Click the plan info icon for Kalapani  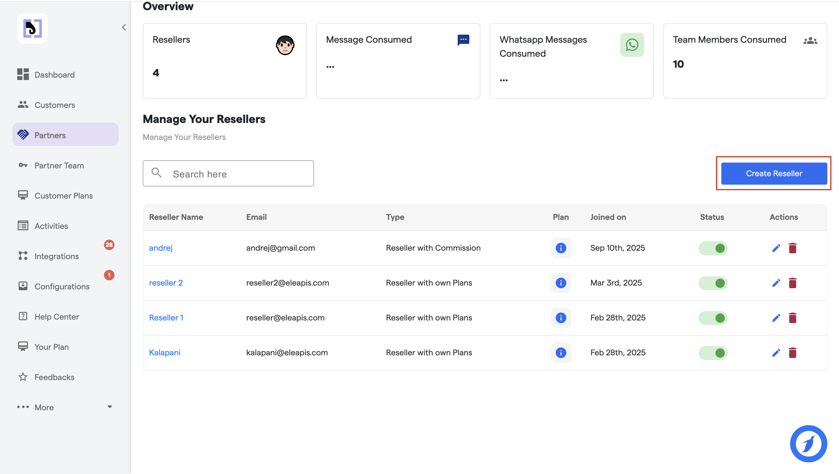[560, 352]
